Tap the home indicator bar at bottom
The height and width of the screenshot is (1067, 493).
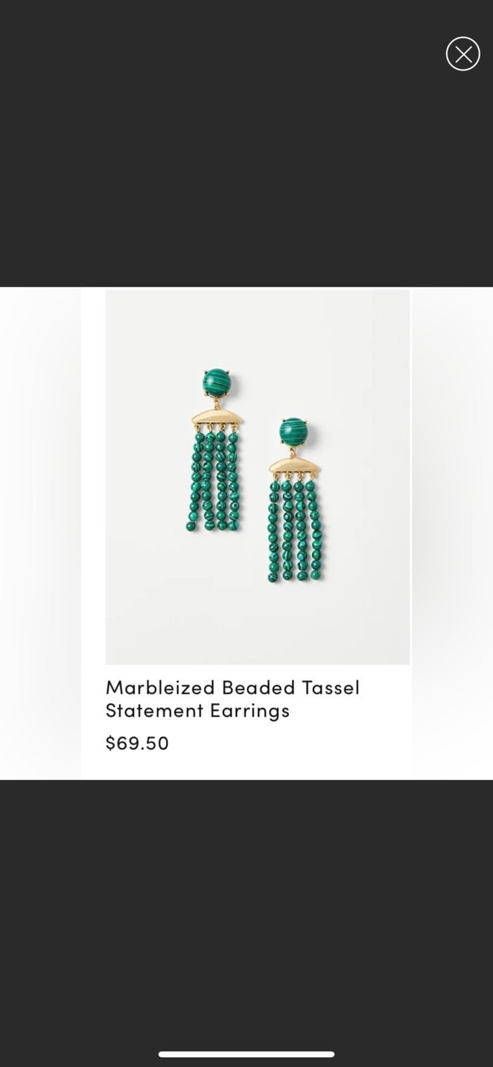click(x=246, y=1054)
